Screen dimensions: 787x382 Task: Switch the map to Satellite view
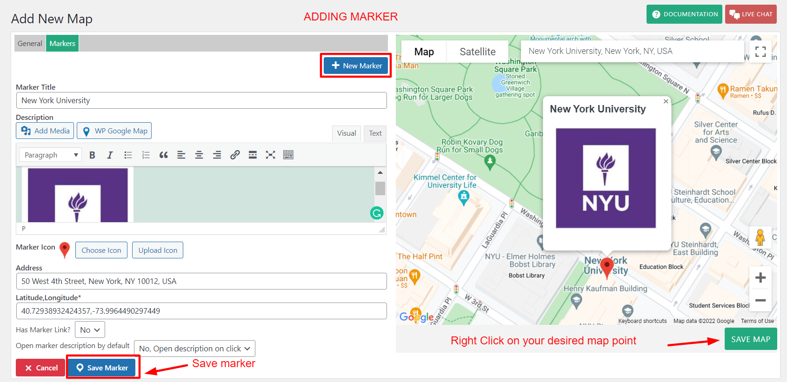click(x=478, y=52)
